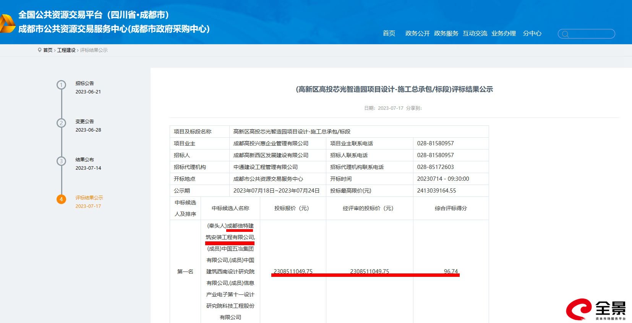
Task: Click the search magnifier icon
Action: coord(566,34)
